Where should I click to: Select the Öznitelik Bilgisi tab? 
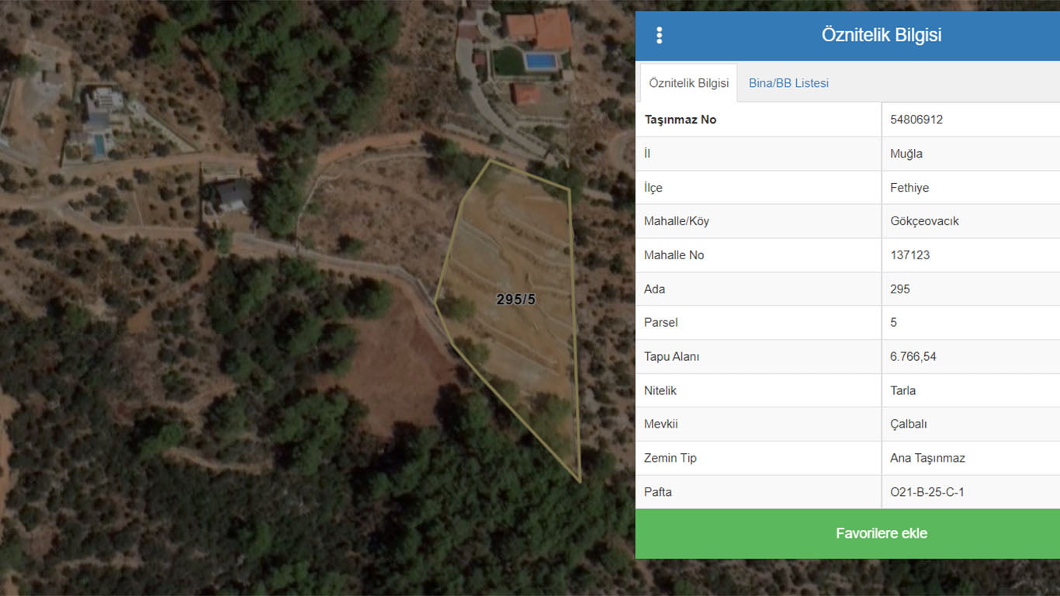[688, 83]
